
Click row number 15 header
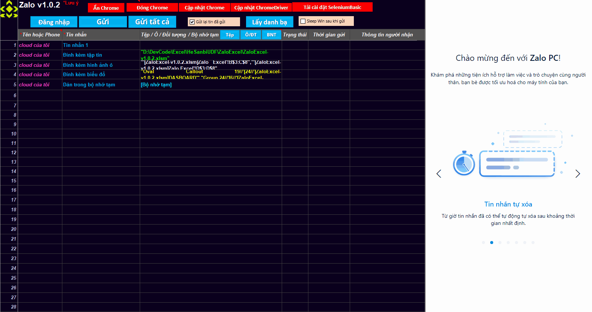click(x=9, y=181)
